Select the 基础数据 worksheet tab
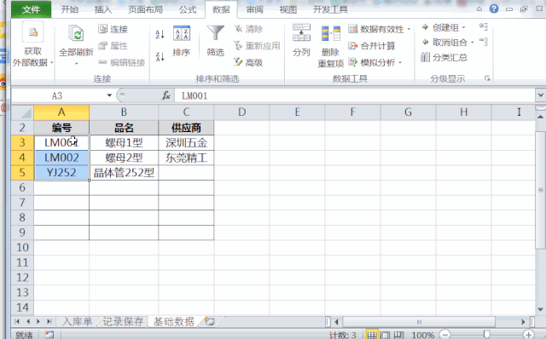This screenshot has width=546, height=339. tap(173, 322)
